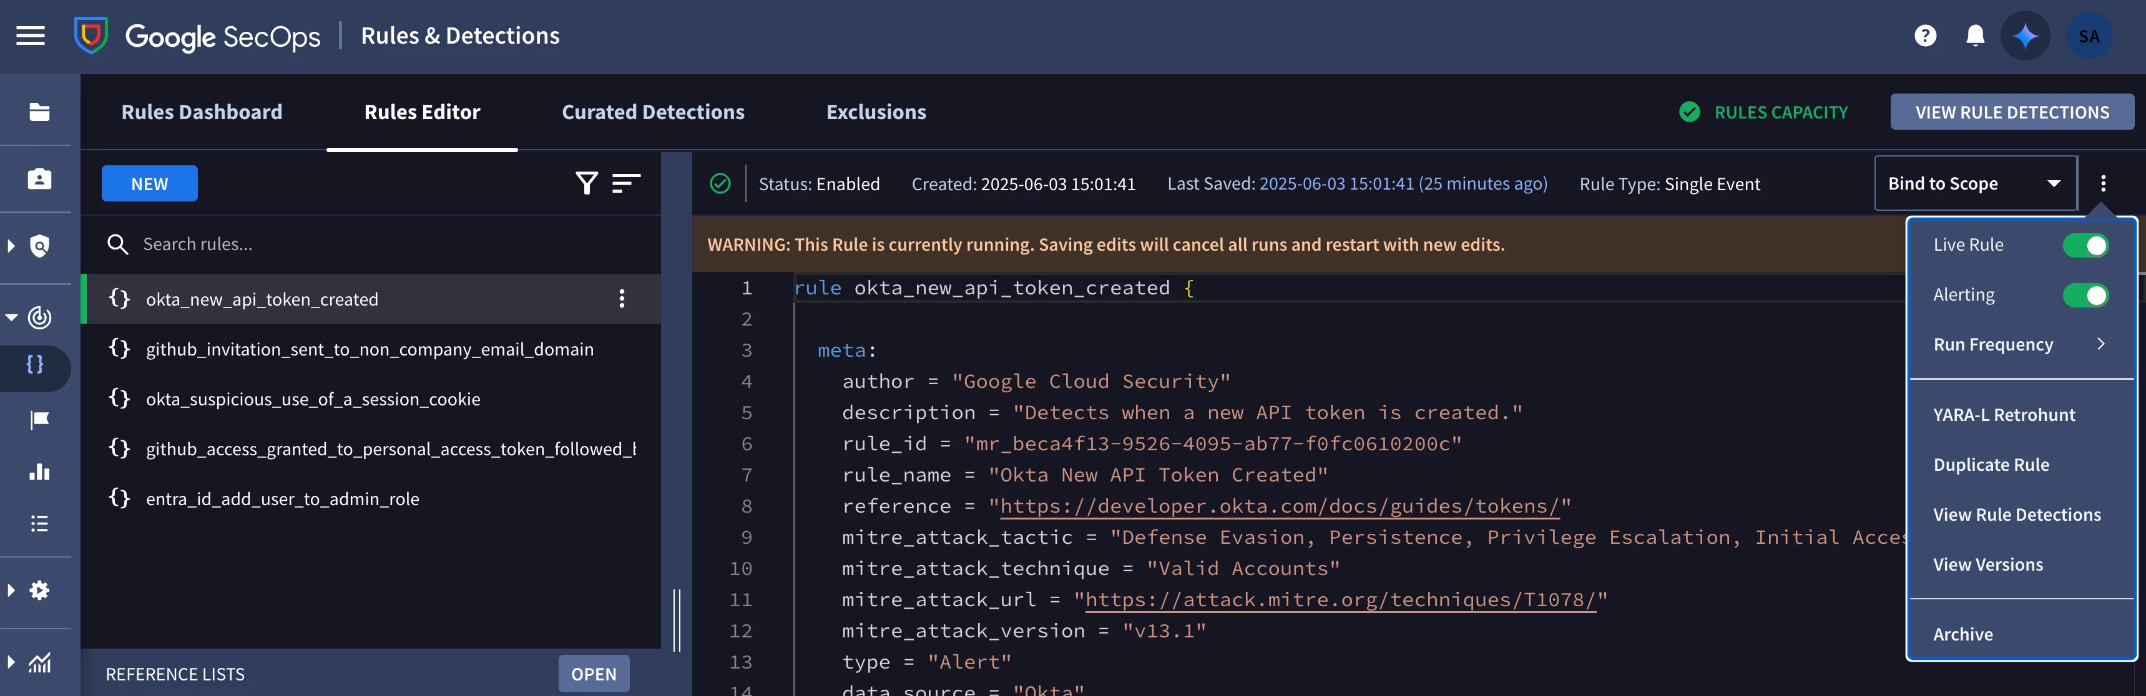The width and height of the screenshot is (2146, 696).
Task: Open the SA user account avatar
Action: click(2089, 36)
